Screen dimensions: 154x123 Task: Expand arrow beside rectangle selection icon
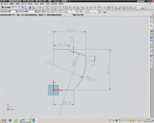63,12
